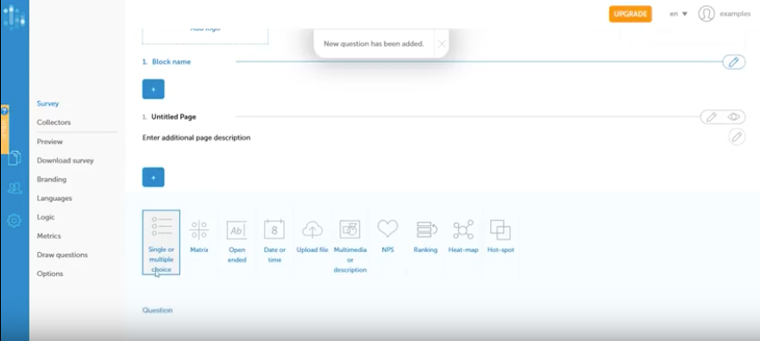Edit the Block name with pencil icon
This screenshot has height=341, width=760.
(734, 62)
